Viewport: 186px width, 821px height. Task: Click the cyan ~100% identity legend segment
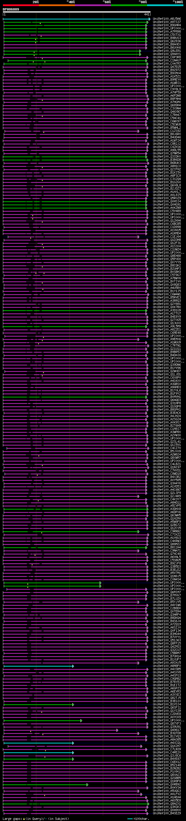(165, 5)
